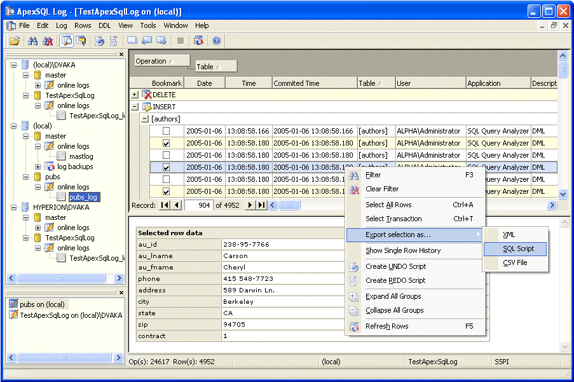Collapse the plain (local) server node
This screenshot has height=382, width=574.
click(13, 126)
